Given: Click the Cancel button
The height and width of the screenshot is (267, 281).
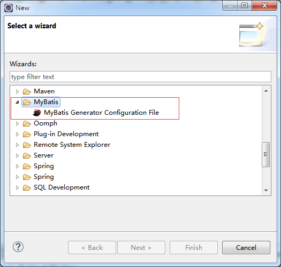Looking at the screenshot, I should [x=246, y=247].
